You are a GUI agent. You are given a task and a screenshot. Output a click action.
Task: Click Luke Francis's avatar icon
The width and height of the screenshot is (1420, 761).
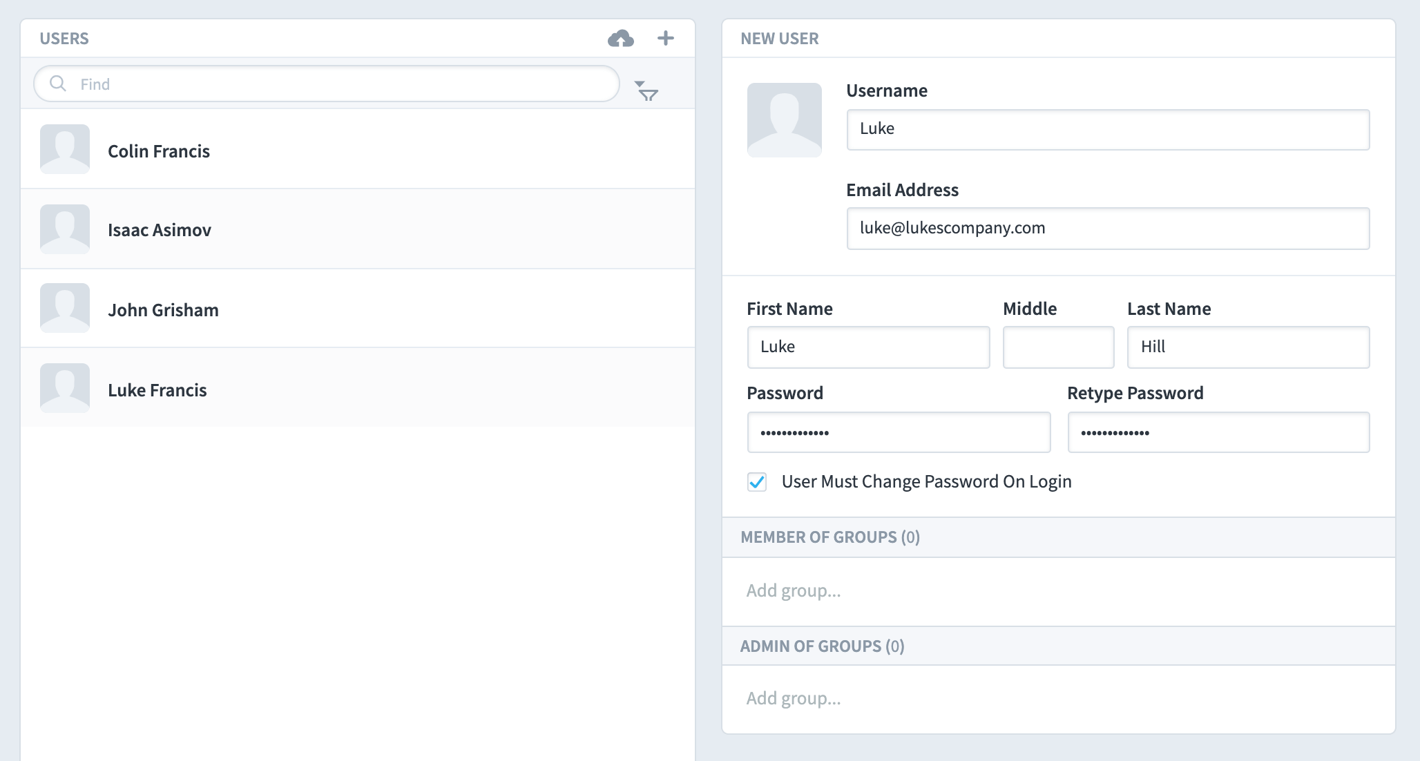64,388
